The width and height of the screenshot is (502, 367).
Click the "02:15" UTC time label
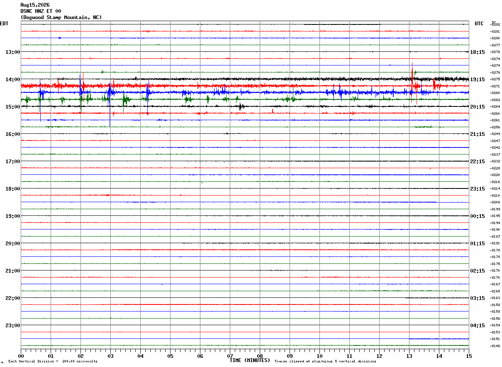478,271
